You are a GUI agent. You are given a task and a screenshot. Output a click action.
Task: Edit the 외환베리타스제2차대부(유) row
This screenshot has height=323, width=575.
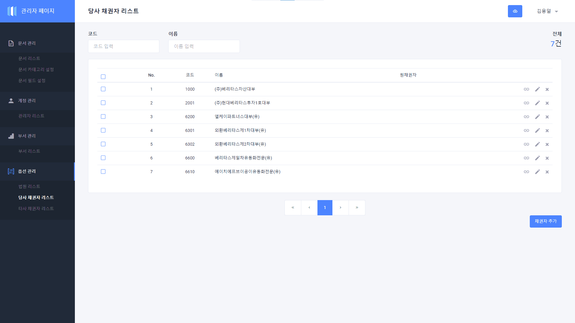538,144
